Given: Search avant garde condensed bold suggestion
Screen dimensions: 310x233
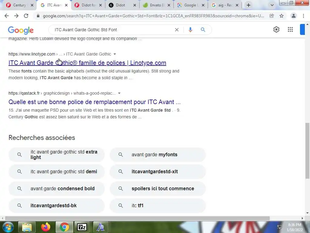Looking at the screenshot, I should [x=57, y=189].
